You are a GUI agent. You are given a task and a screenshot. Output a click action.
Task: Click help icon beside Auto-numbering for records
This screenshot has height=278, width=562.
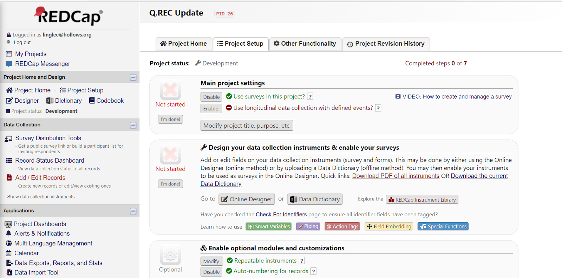[313, 271]
